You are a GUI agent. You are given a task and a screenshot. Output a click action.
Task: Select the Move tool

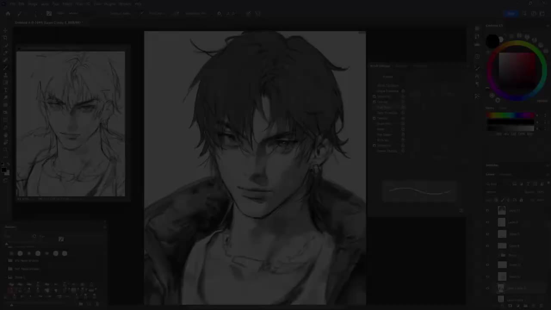click(5, 31)
